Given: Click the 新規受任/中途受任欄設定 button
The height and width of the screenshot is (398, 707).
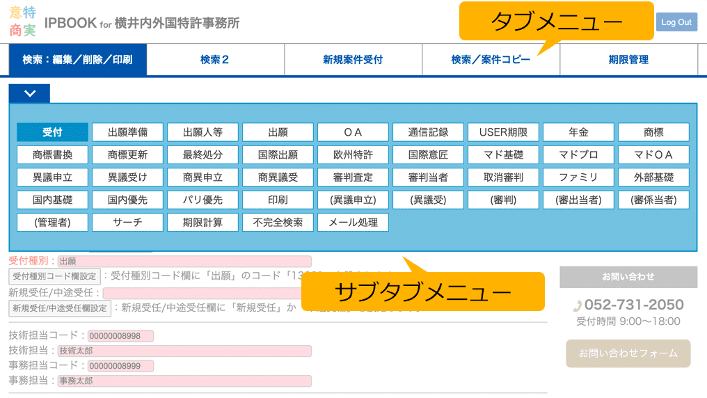Looking at the screenshot, I should (x=60, y=308).
